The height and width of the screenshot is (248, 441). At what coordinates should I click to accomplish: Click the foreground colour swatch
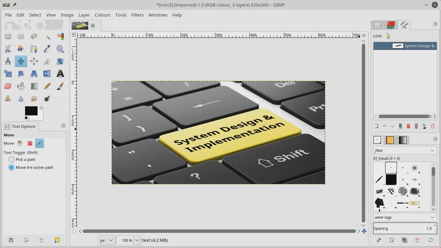pos(31,111)
